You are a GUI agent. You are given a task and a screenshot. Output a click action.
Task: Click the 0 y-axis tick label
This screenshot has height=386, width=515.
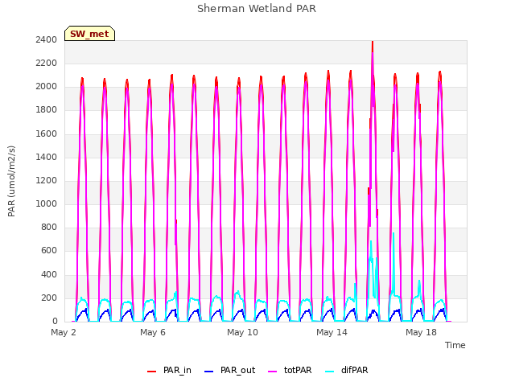pyautogui.click(x=55, y=321)
